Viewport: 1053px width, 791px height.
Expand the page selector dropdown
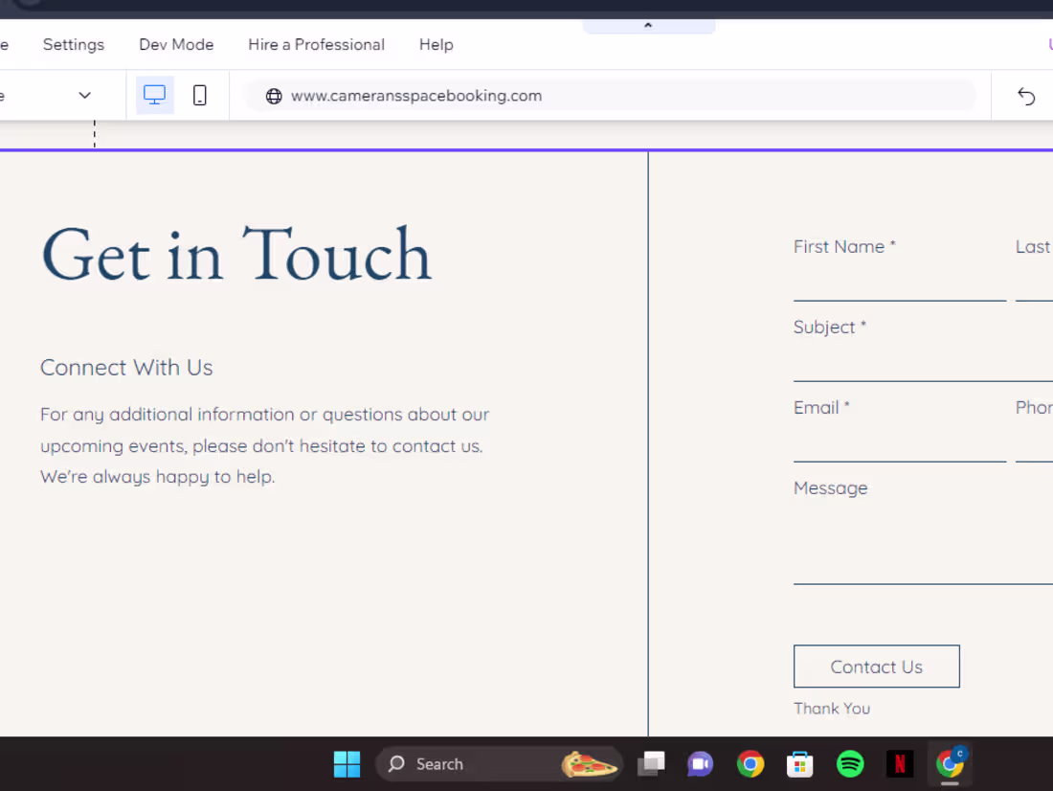tap(84, 95)
